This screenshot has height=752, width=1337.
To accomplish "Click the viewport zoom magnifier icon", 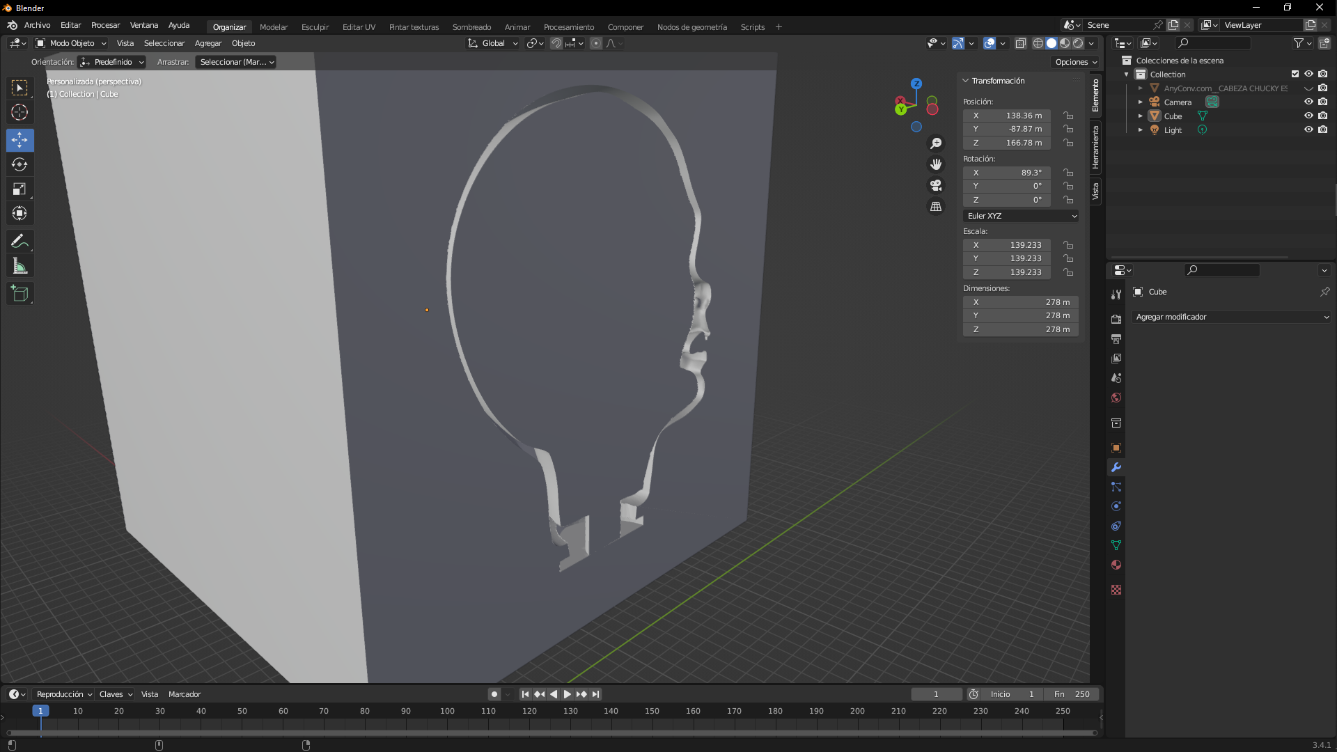I will point(936,143).
